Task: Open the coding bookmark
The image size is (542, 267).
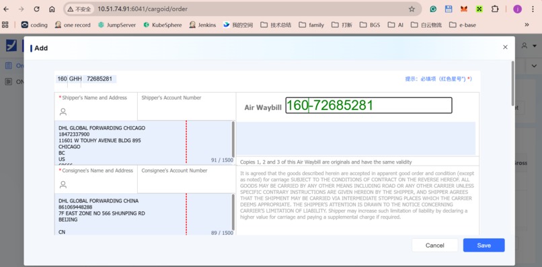Action: point(34,25)
